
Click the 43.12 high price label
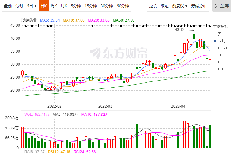pos(180,30)
